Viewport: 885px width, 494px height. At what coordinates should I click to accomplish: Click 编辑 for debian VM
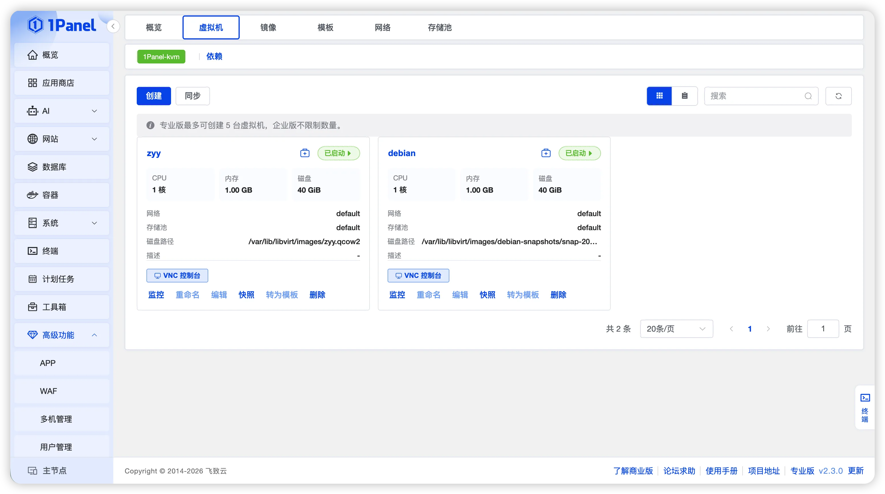(x=460, y=295)
